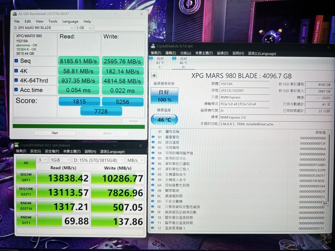Open 編輯(E) menu in CrystalDiskInfo
Screen dimensions: 335x251
171,53
